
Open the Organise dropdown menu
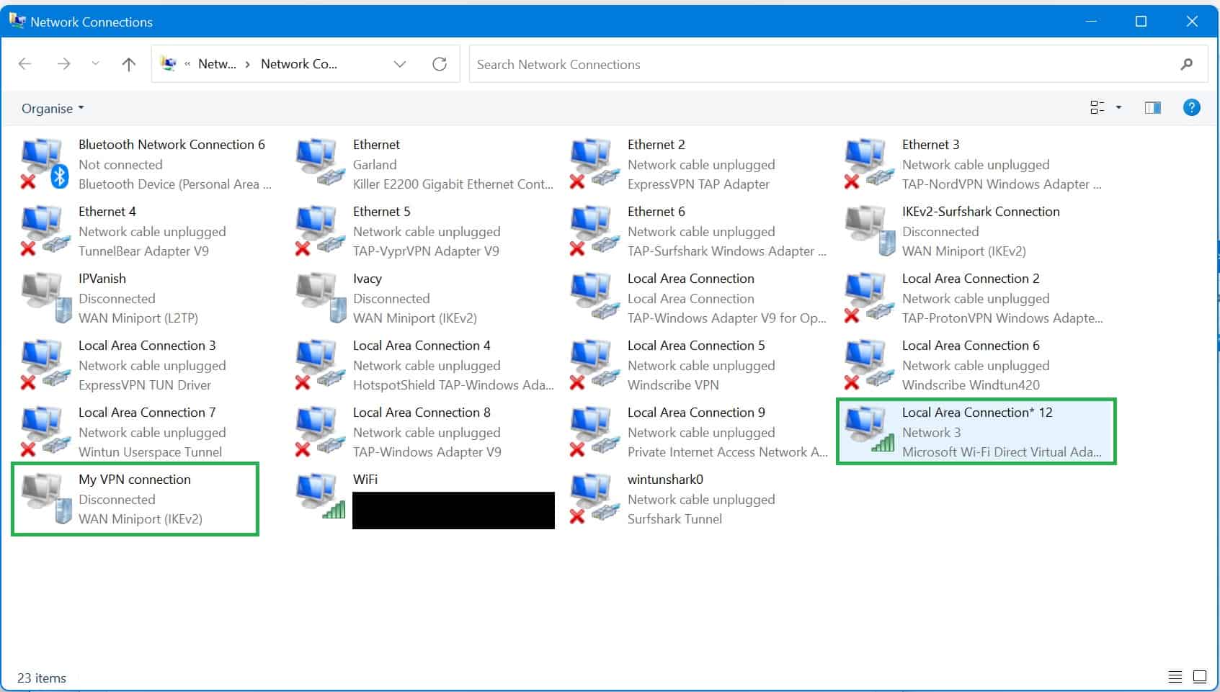(53, 108)
